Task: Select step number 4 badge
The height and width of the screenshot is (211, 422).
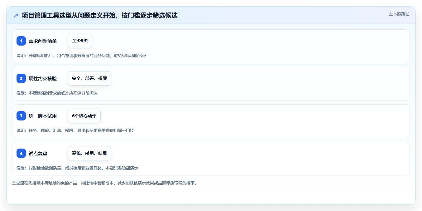Action: [x=21, y=153]
